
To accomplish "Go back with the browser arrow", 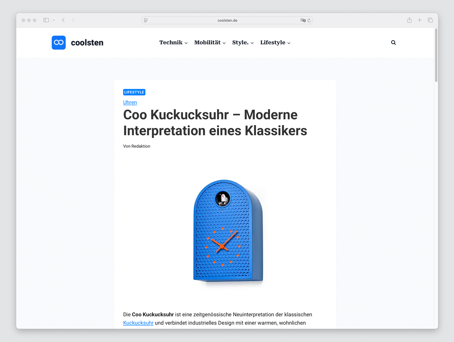I will (63, 20).
